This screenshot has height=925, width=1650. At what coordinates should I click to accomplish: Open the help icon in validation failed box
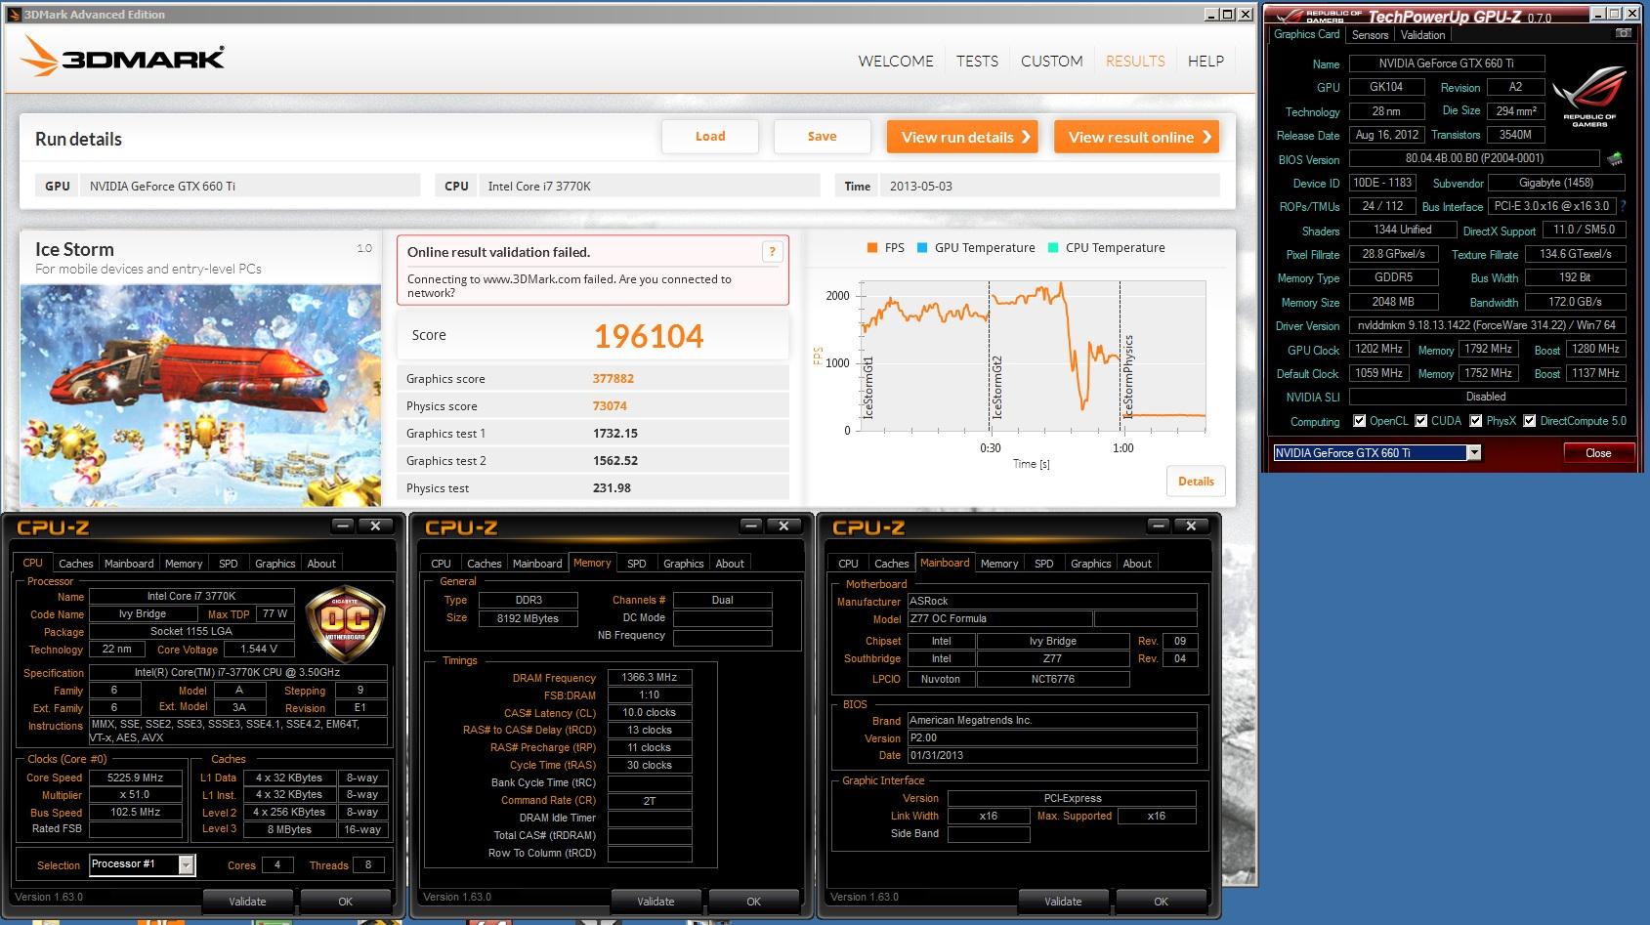pyautogui.click(x=772, y=252)
